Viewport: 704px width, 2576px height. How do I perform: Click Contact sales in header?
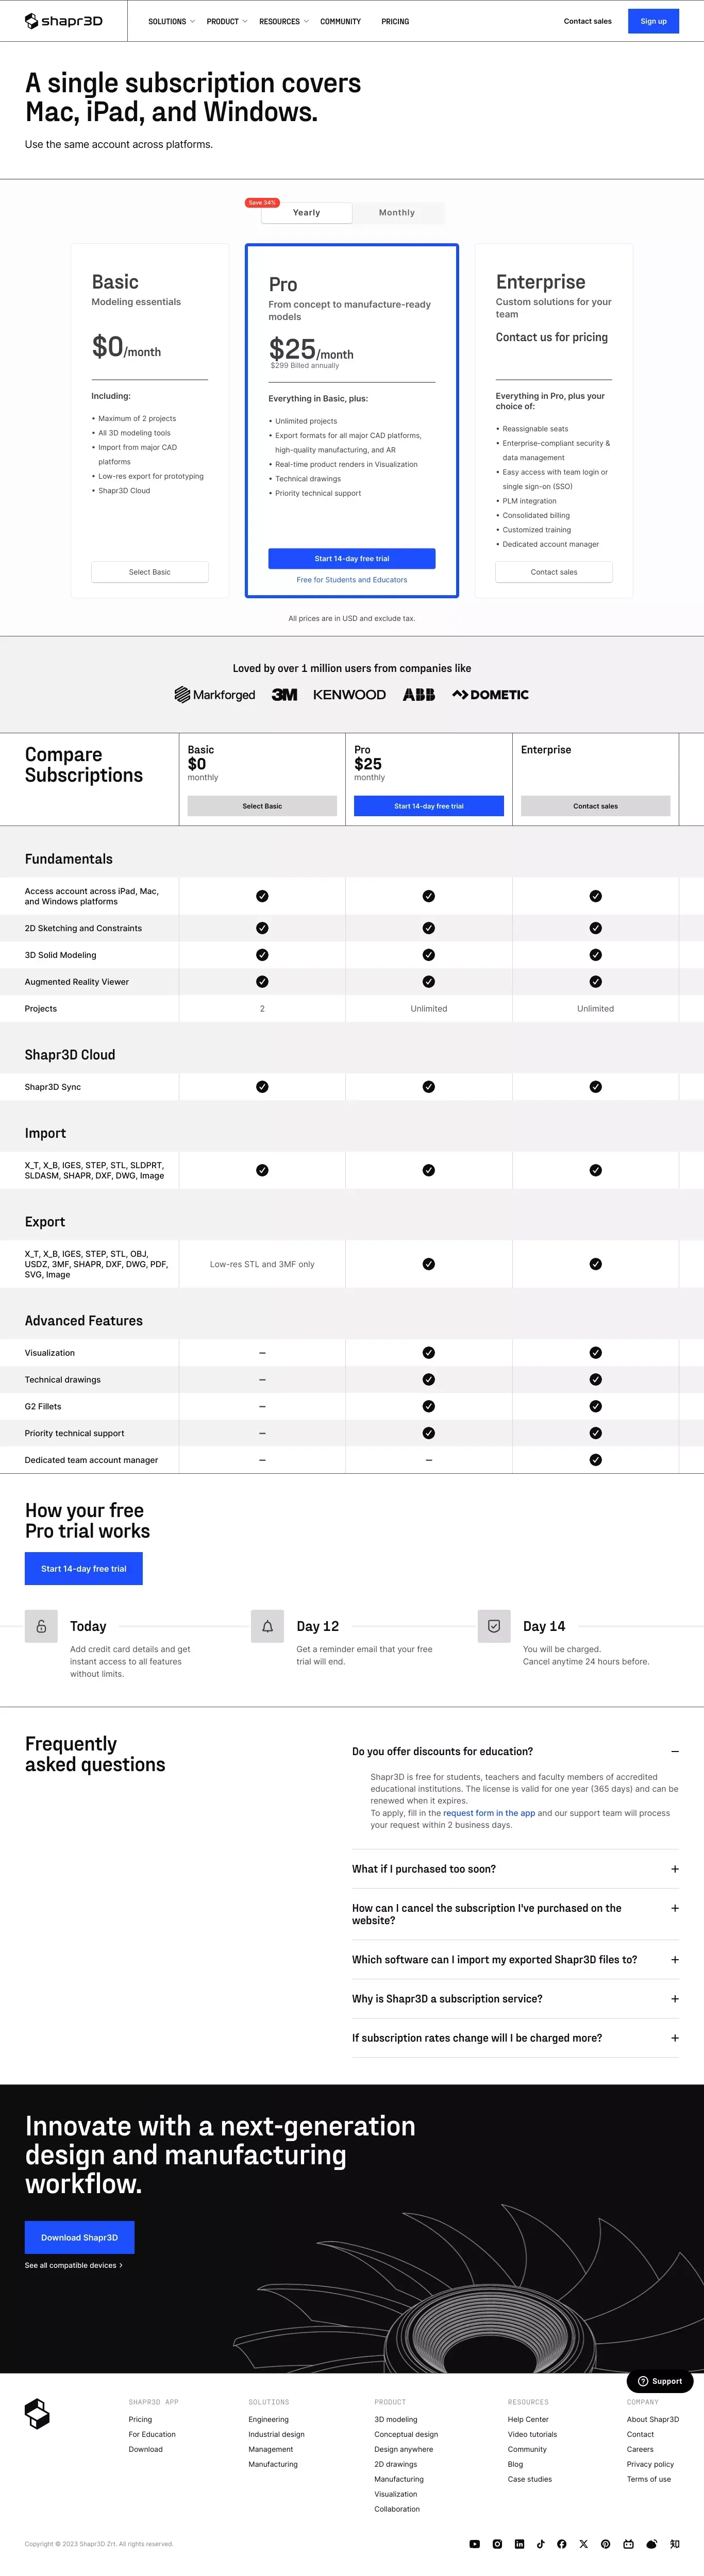point(587,21)
